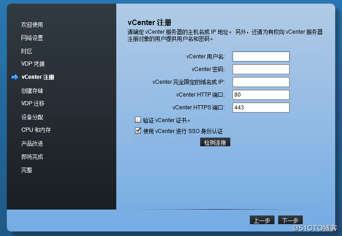Open 产品改进 step in sidebar
Viewport: 342px width, 236px height.
pos(32,144)
